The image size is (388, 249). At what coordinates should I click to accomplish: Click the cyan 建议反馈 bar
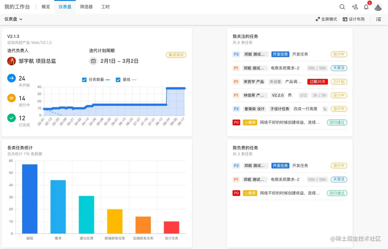point(87,215)
